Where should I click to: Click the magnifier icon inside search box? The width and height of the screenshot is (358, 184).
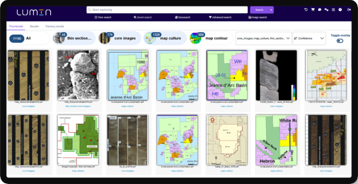[90, 10]
